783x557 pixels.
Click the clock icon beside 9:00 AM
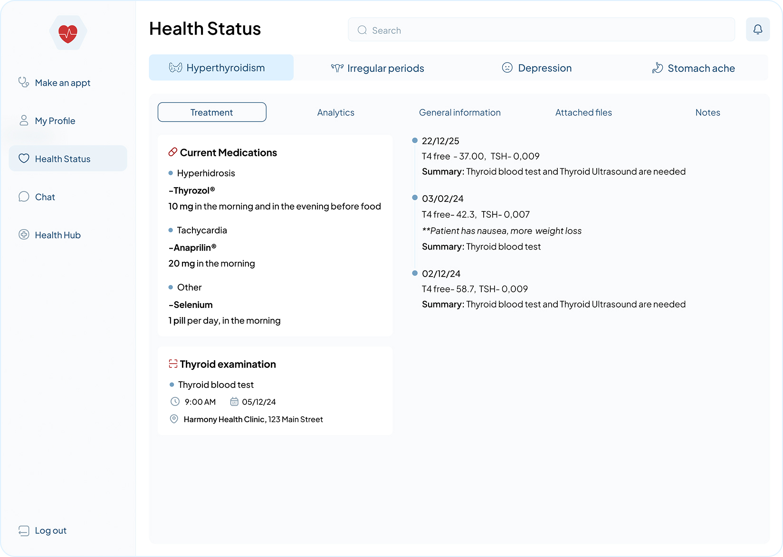point(175,401)
